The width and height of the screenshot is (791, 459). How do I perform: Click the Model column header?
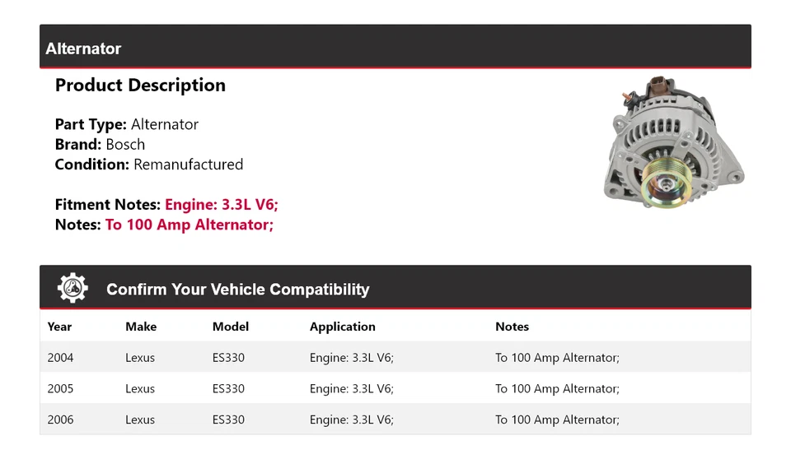coord(231,327)
